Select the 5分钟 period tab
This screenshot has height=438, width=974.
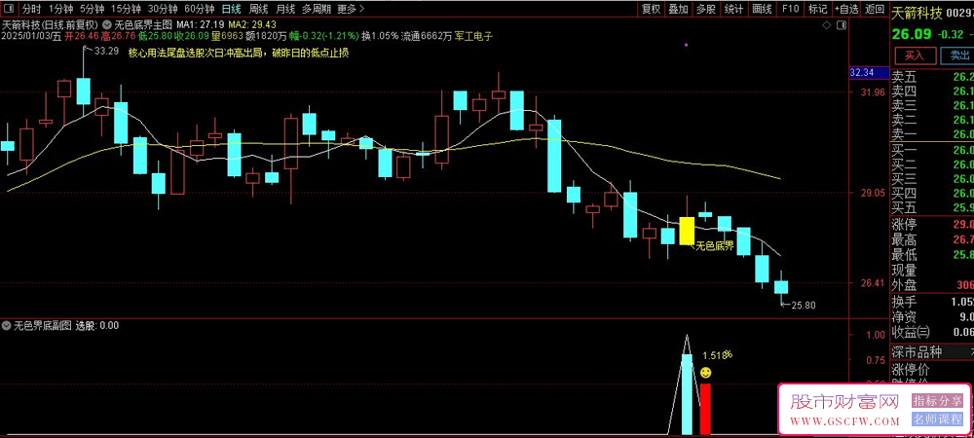point(93,9)
